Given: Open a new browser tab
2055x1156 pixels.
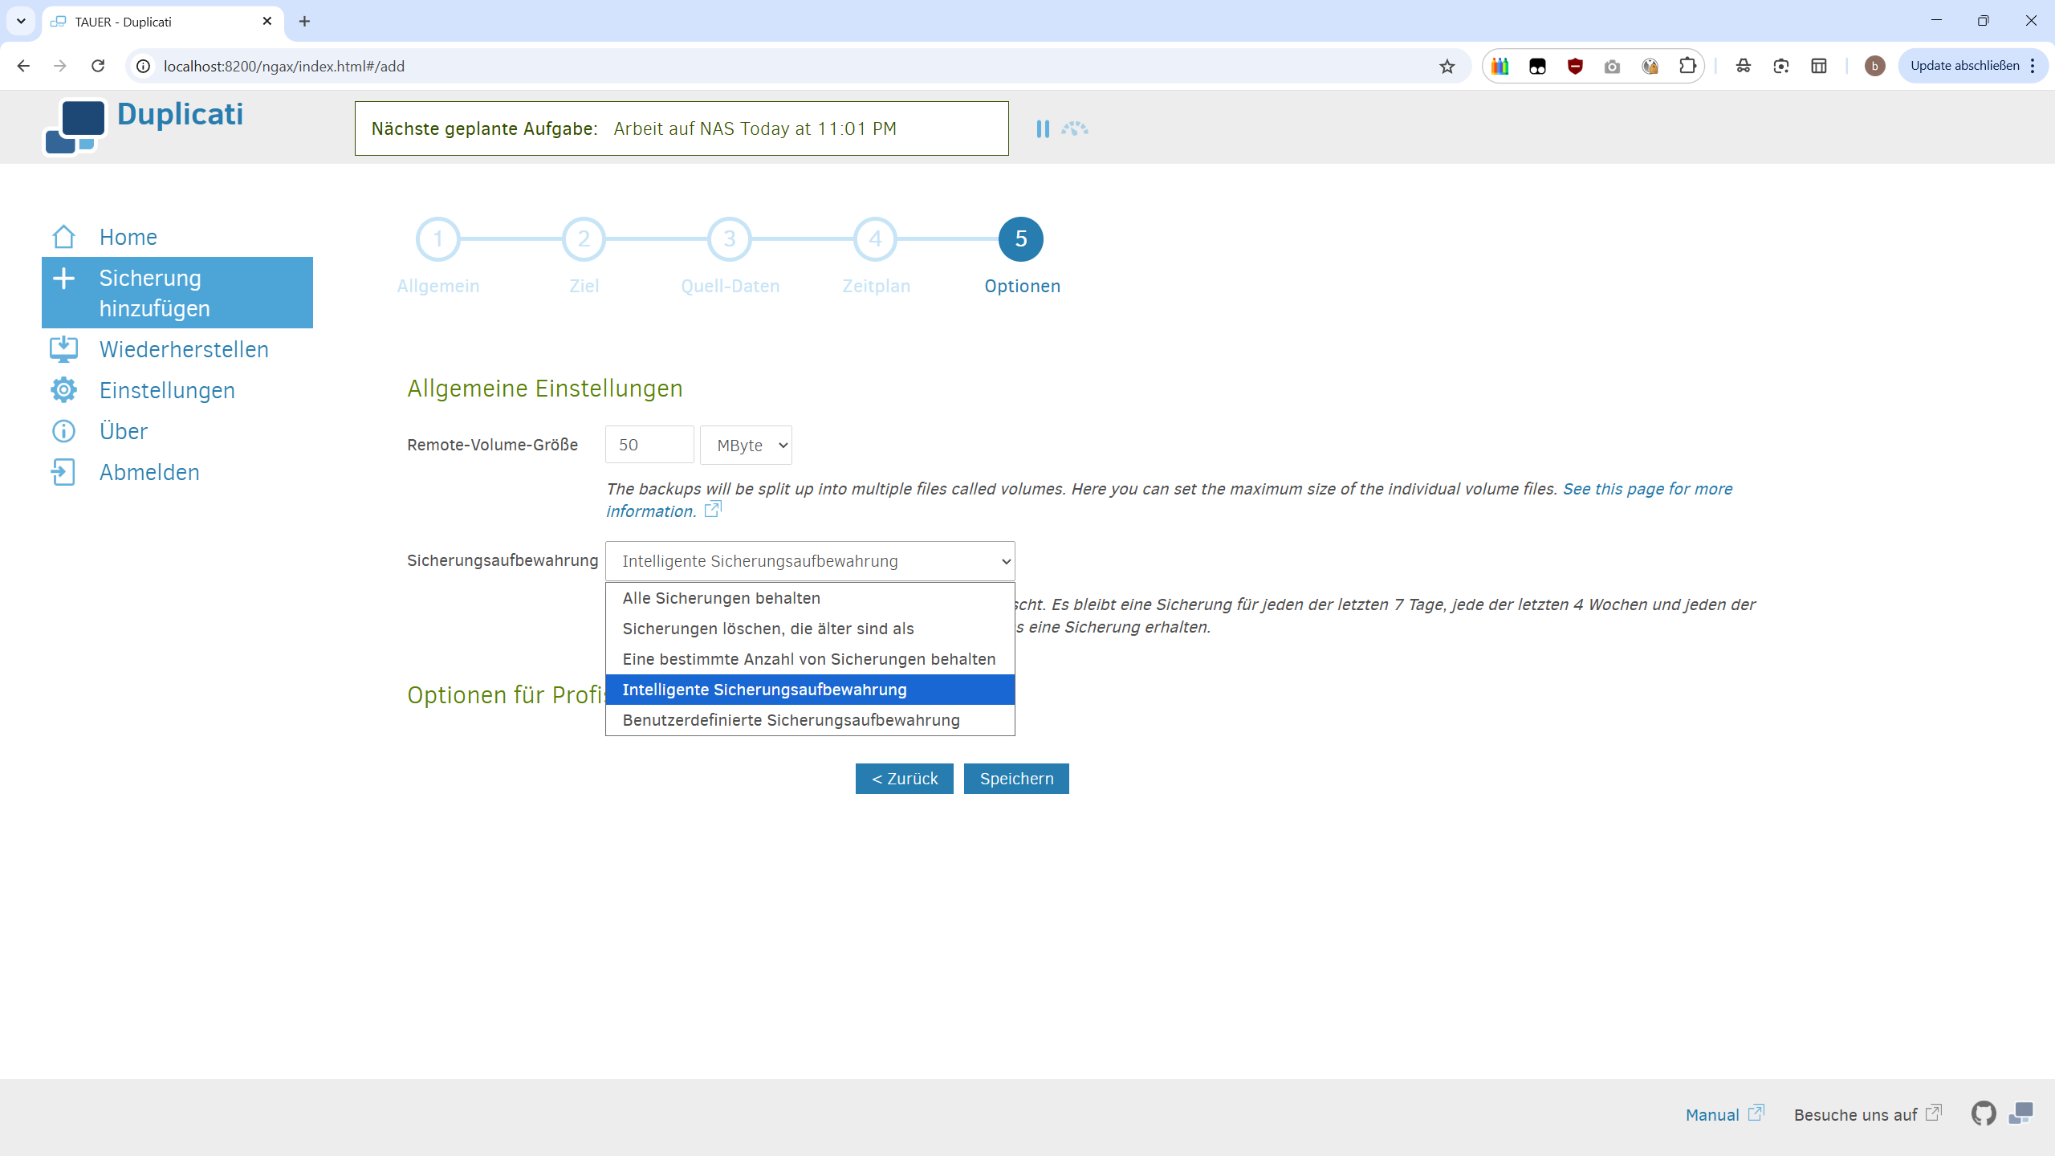Looking at the screenshot, I should pyautogui.click(x=304, y=22).
